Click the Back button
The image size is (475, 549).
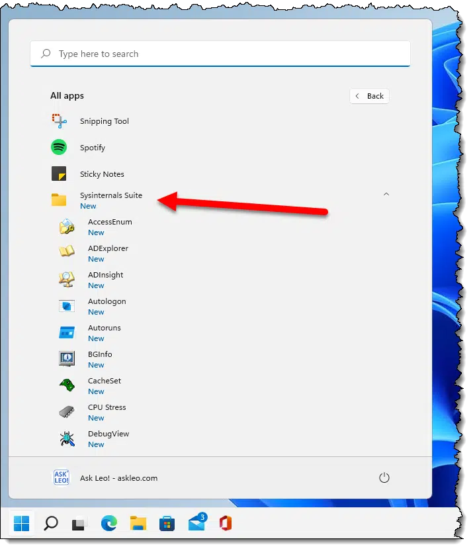pos(369,96)
